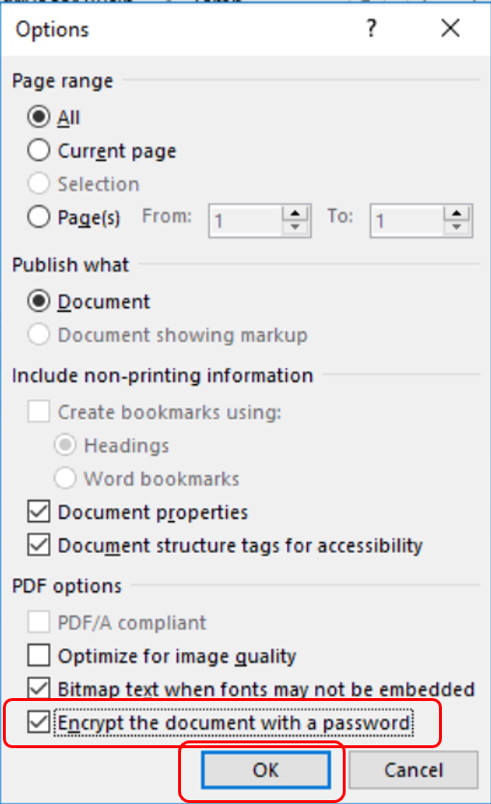Screen dimensions: 491x804
Task: Click the help question mark icon
Action: pyautogui.click(x=372, y=28)
